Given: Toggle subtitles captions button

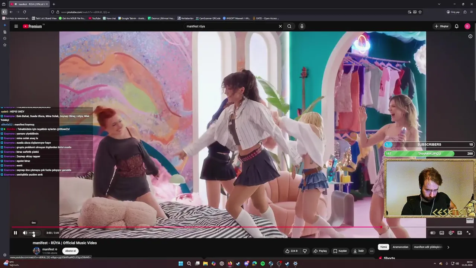Looking at the screenshot, I should 442,233.
